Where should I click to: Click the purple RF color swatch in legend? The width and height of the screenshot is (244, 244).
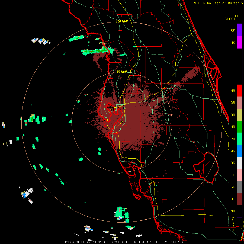pyautogui.click(x=239, y=30)
